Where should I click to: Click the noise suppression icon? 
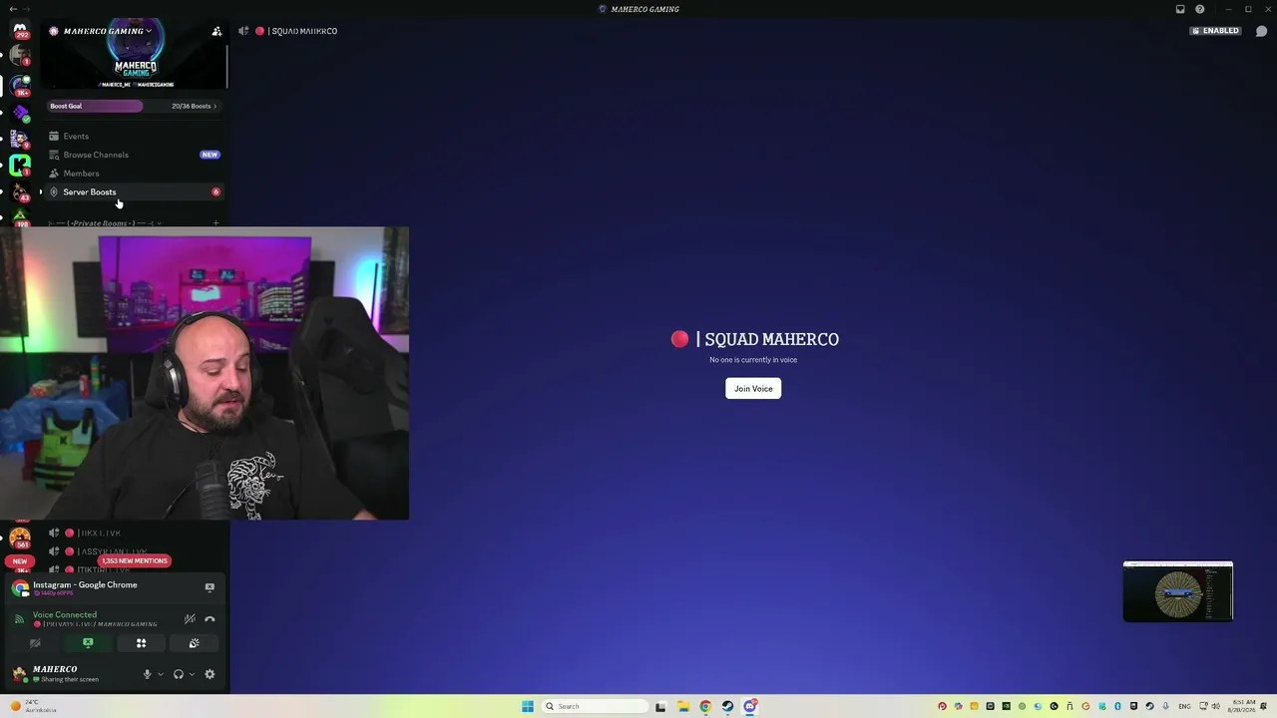pos(190,619)
